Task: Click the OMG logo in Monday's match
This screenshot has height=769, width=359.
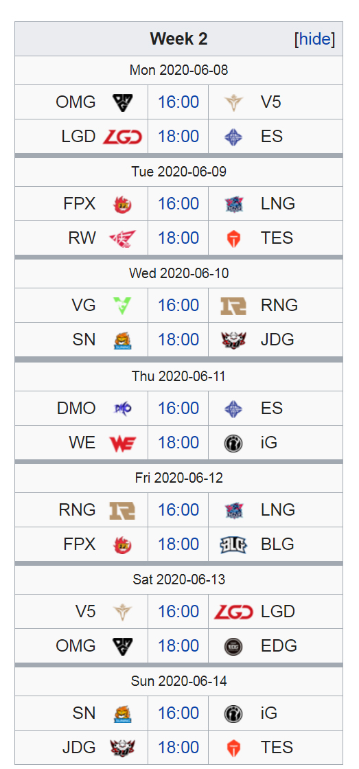Action: pos(121,102)
